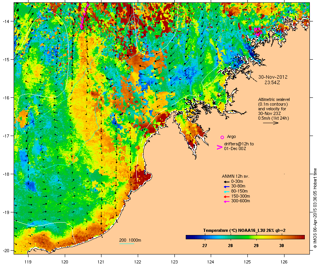This screenshot has height=265, width=320.
Task: Click the magenta drifter marker near 125.3E 14.3S
Action: (258, 32)
